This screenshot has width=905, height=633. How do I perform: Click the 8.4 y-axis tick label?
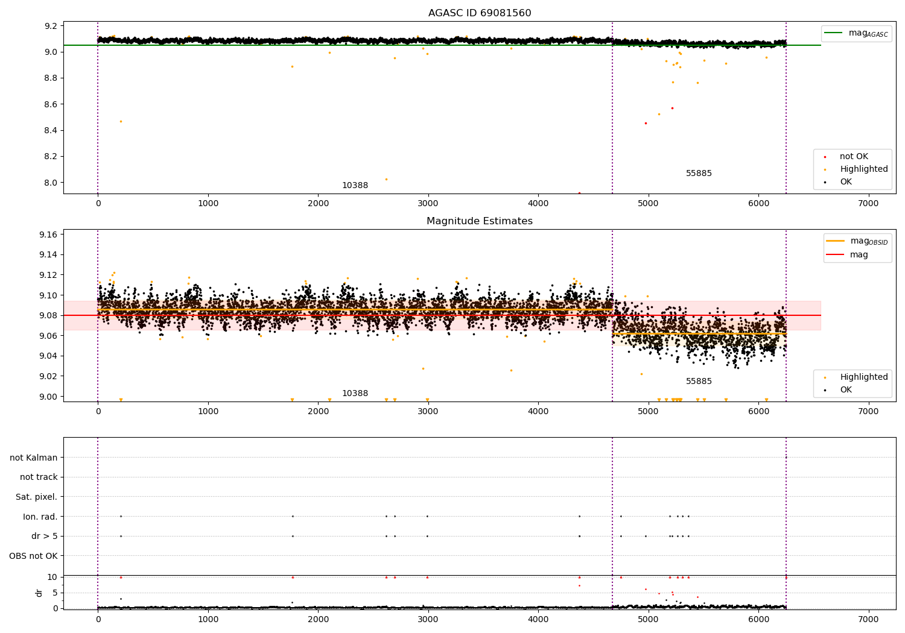coord(51,131)
